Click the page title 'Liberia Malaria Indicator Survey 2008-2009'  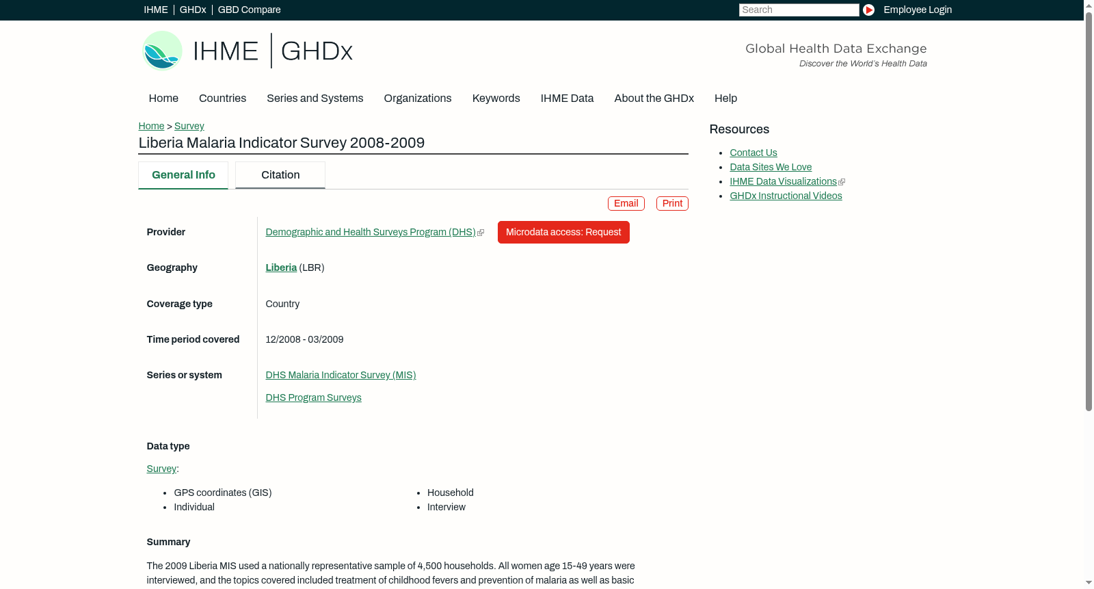click(x=282, y=143)
